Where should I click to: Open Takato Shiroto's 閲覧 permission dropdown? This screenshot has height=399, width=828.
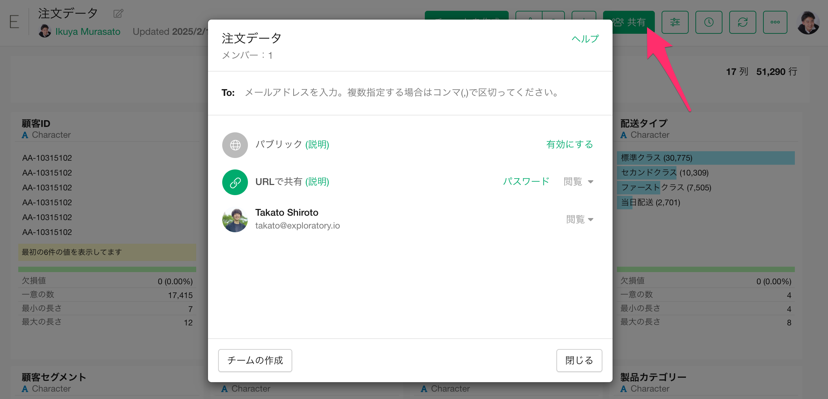tap(580, 219)
